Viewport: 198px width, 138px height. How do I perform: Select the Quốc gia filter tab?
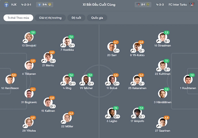(97, 18)
